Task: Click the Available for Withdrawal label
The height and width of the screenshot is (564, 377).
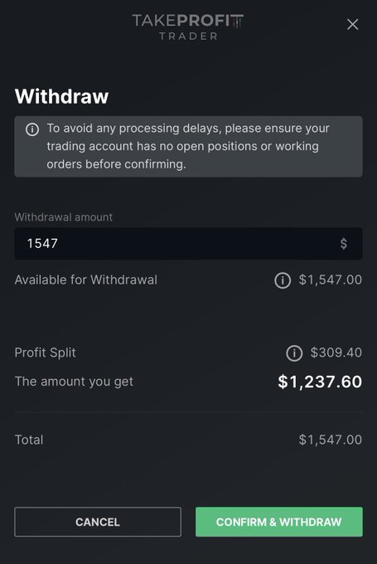Action: click(x=86, y=280)
